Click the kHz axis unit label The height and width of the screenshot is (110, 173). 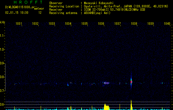point(2,22)
